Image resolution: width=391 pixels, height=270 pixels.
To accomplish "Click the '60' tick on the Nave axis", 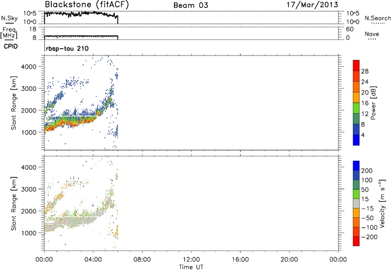I will point(350,29).
